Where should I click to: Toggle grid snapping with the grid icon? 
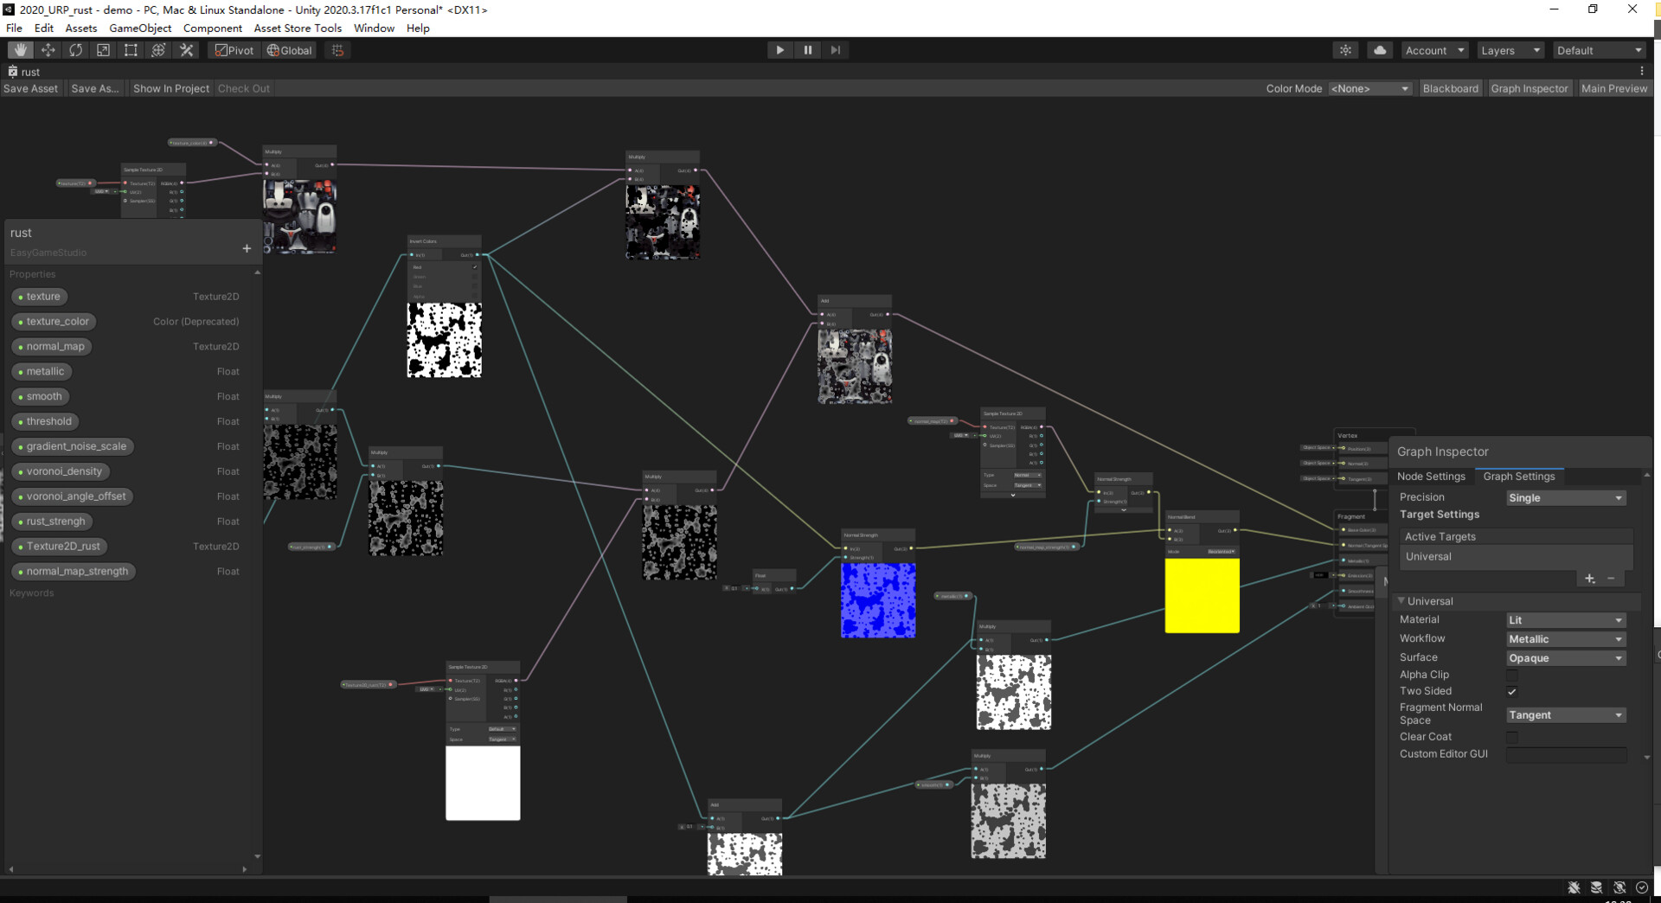tap(337, 49)
